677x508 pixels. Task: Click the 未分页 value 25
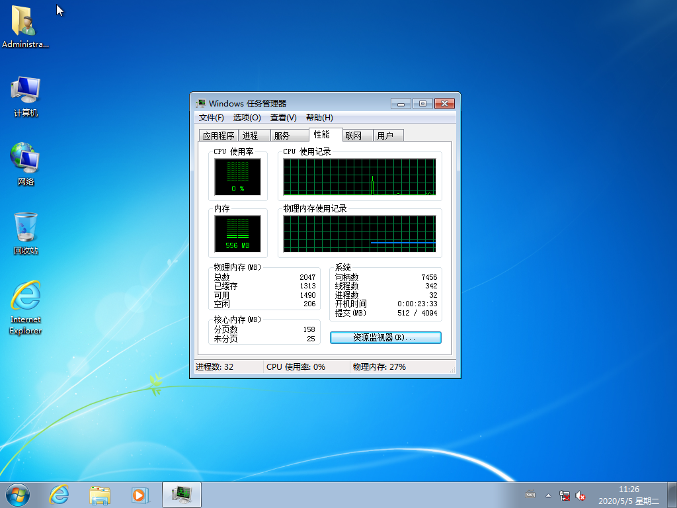point(311,339)
